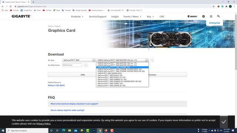Open the Gmail bookmark

pyautogui.click(x=37, y=10)
